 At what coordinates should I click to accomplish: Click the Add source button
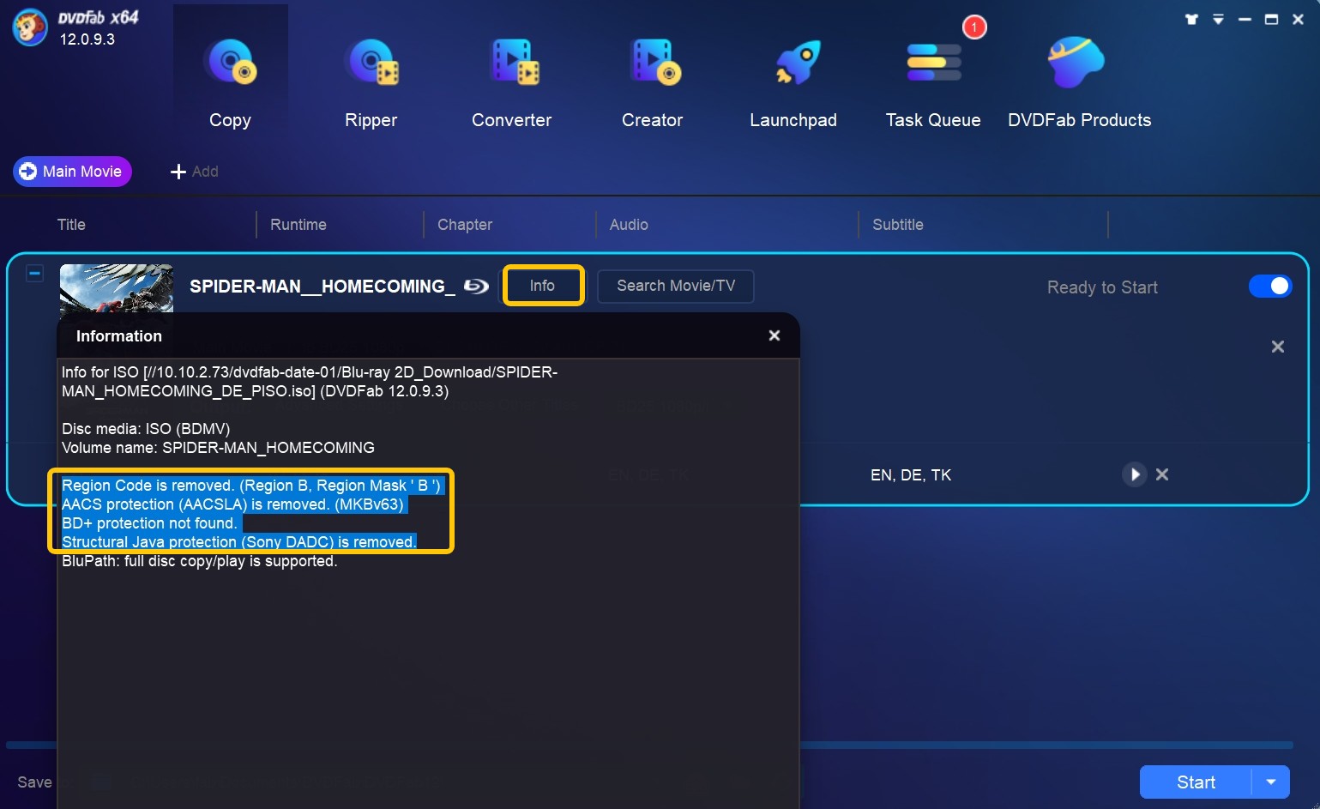[x=195, y=172]
